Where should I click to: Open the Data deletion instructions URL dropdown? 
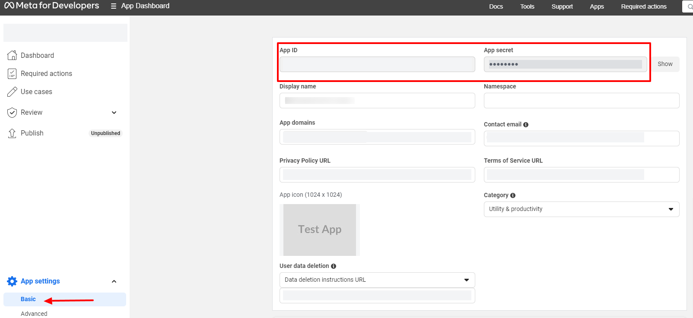[377, 280]
